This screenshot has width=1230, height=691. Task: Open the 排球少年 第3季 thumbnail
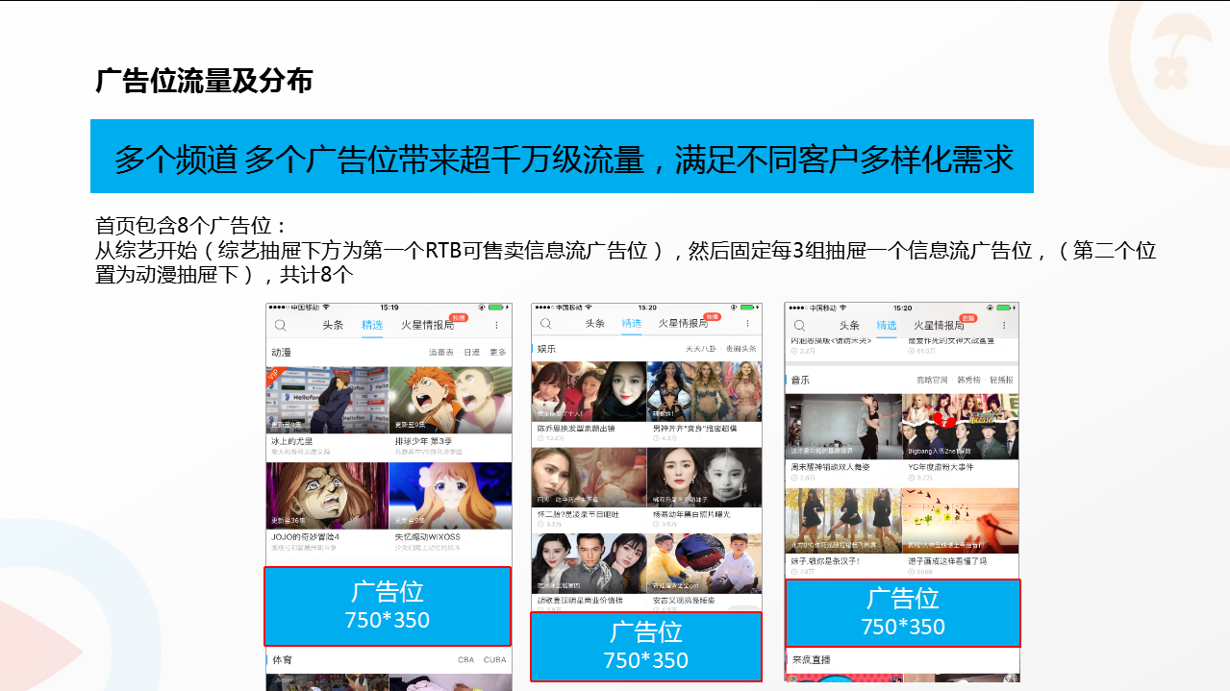click(451, 399)
